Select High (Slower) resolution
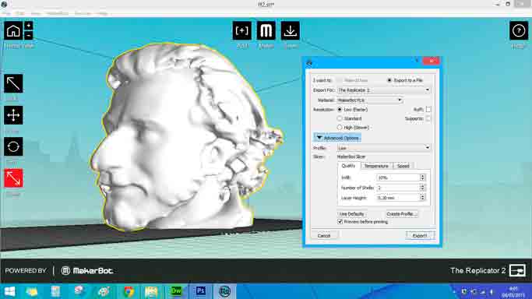The width and height of the screenshot is (532, 299). [x=340, y=128]
